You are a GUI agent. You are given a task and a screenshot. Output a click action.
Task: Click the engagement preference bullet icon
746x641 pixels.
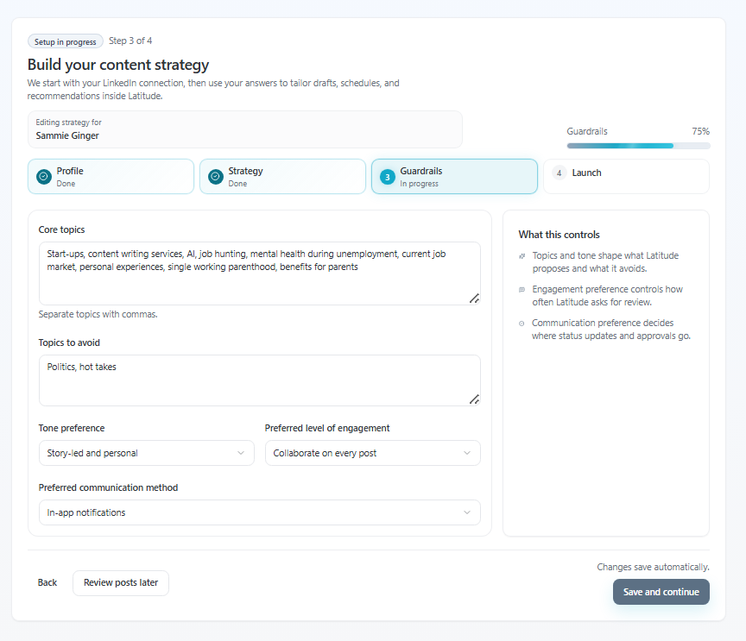522,290
